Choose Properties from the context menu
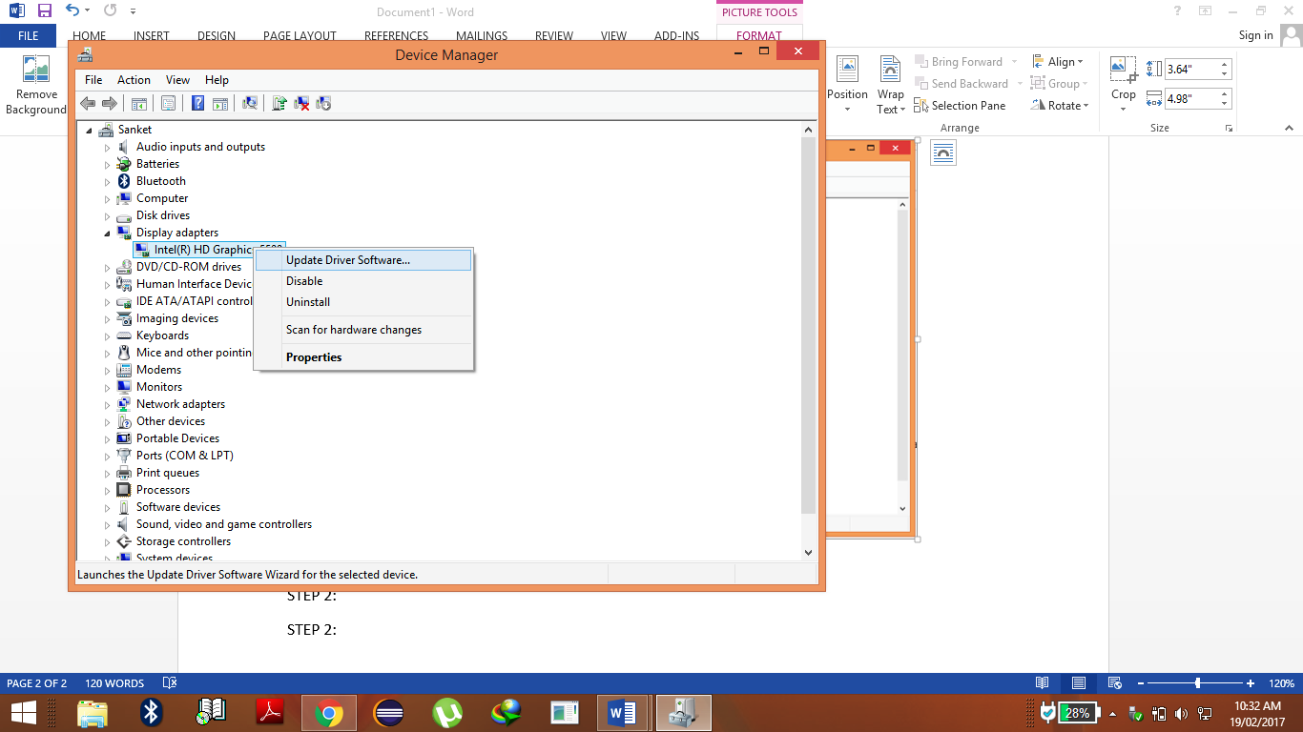 (x=363, y=357)
